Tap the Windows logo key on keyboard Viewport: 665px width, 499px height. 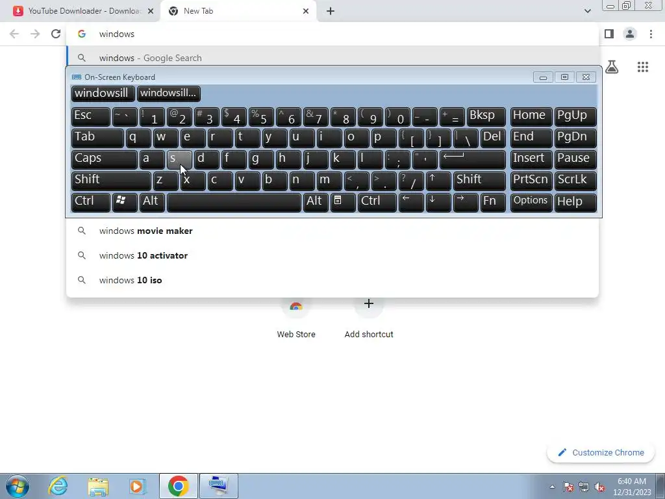(x=125, y=203)
